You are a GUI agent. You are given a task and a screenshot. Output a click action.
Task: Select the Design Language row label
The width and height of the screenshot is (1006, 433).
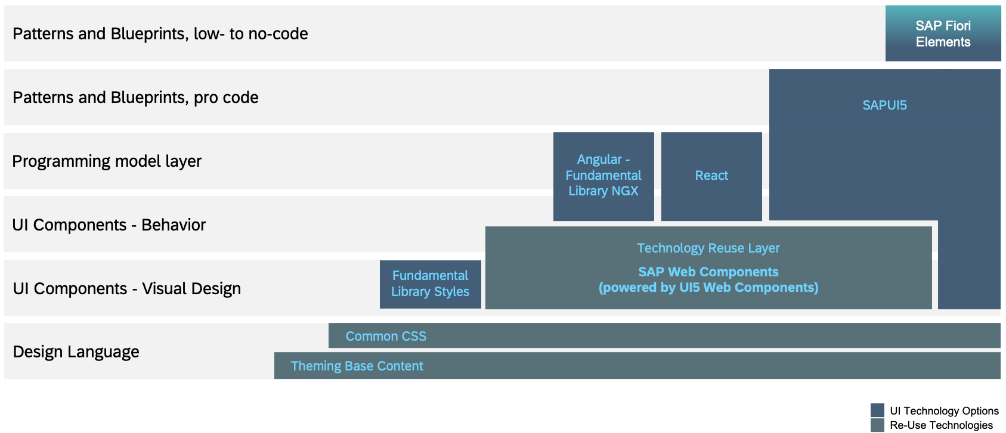pos(76,352)
